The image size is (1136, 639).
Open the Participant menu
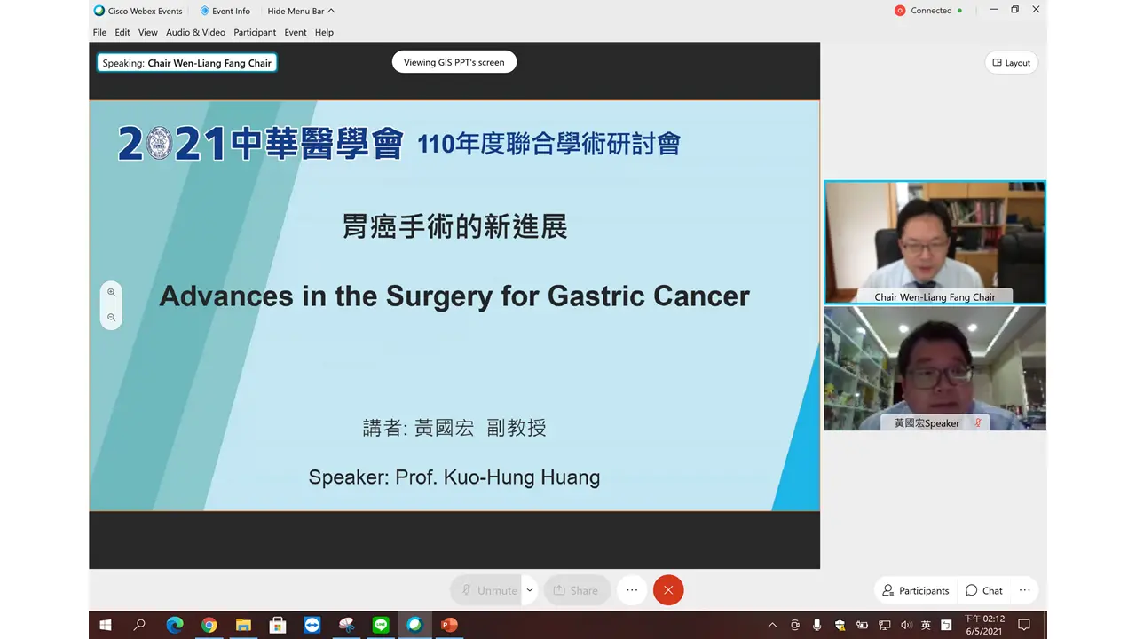(255, 32)
